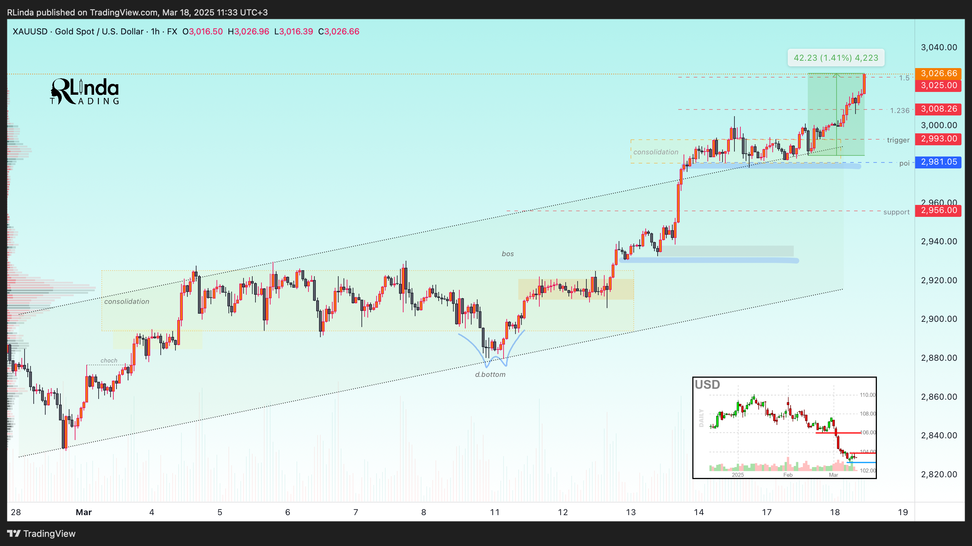Click the bos annotation label
Viewport: 972px width, 546px height.
click(507, 254)
